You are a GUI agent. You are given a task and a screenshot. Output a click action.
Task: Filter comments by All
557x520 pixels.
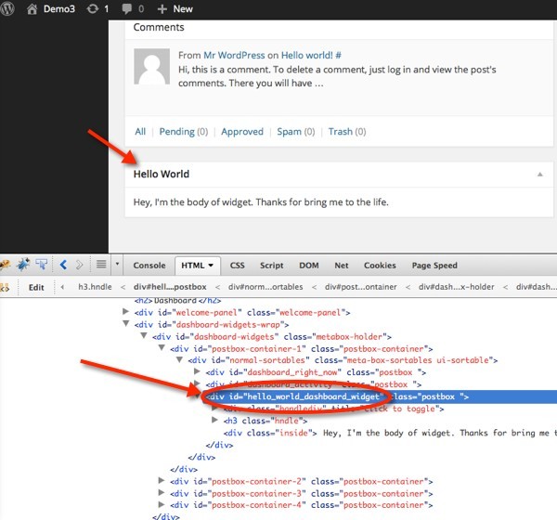[140, 132]
